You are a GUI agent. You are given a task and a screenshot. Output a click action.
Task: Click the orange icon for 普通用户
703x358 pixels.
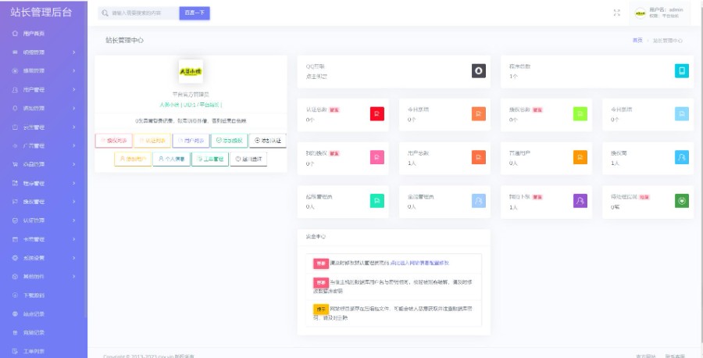[x=580, y=157]
